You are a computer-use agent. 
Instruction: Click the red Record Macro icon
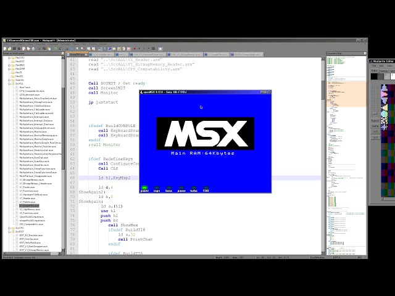pos(135,49)
